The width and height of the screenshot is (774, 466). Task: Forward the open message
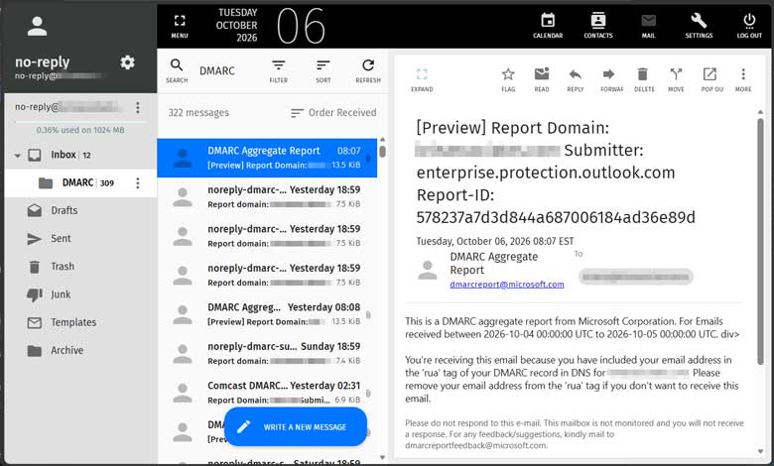[x=611, y=79]
